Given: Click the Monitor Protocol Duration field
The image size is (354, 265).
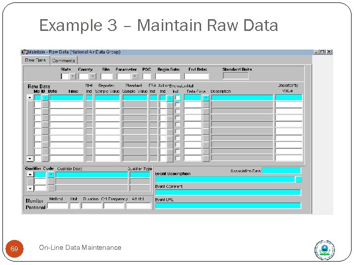Looking at the screenshot, I should coord(91,206).
